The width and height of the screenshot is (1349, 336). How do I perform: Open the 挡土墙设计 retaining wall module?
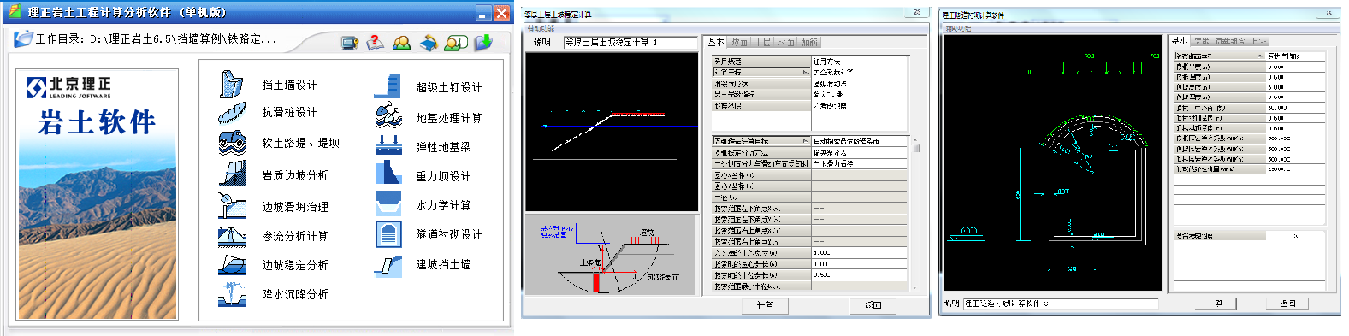289,85
